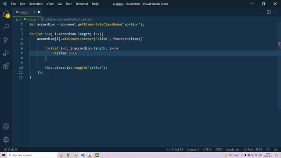Open the Explorer view in activity bar
The width and height of the screenshot is (281, 158).
[6, 14]
